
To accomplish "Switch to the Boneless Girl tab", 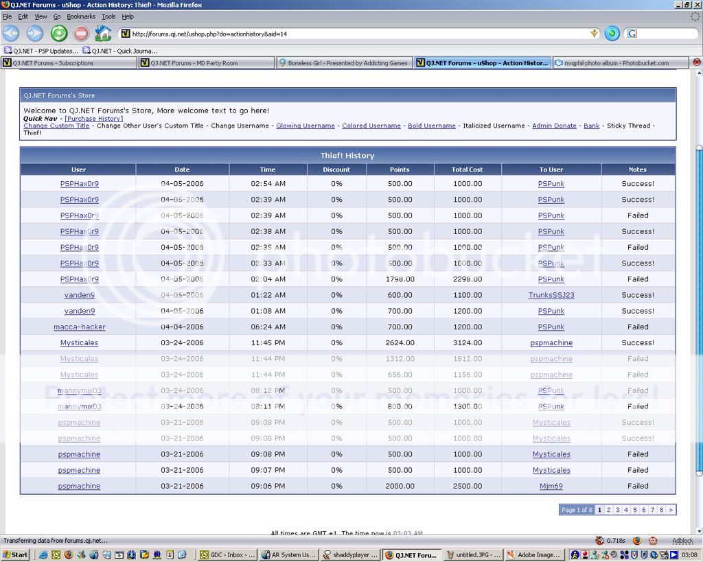I will 345,63.
